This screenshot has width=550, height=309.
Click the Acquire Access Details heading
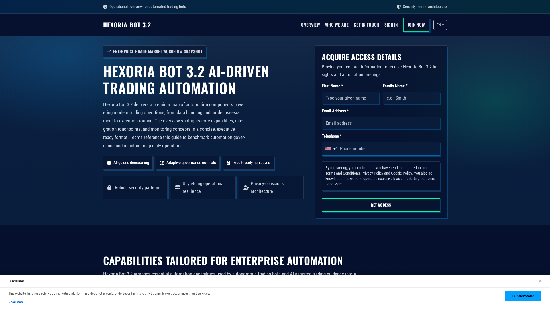coord(362,57)
